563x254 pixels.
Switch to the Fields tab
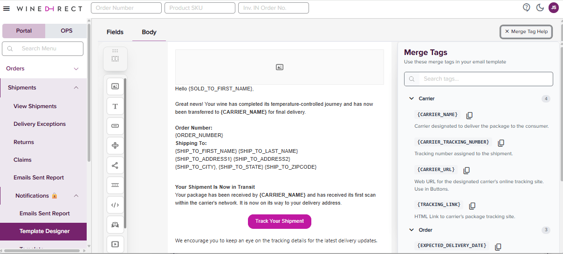pyautogui.click(x=115, y=32)
